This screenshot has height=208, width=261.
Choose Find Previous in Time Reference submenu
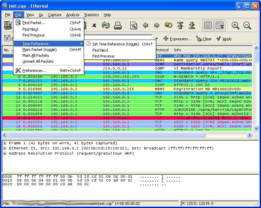pos(120,56)
